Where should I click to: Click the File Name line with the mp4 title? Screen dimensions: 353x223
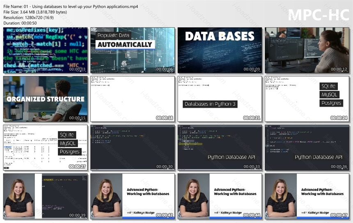[x=71, y=7]
